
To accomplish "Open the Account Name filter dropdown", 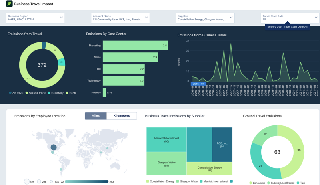I will [120, 18].
